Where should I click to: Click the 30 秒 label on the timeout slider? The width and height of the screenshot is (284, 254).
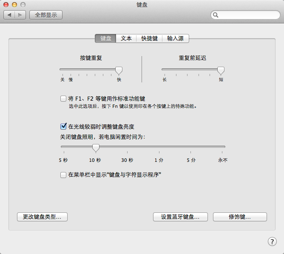pos(127,160)
